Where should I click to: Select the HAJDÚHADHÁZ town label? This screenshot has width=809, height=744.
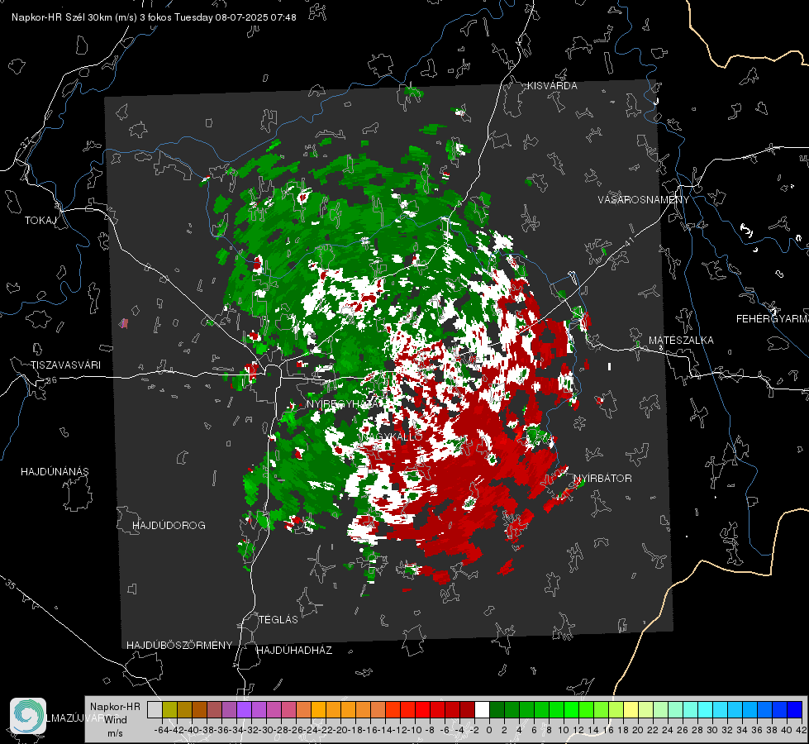[x=294, y=651]
